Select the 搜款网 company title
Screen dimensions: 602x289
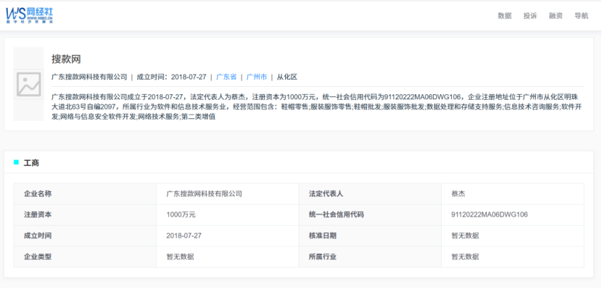(x=66, y=59)
